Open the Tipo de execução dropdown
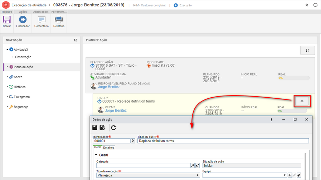Viewport: 321px width, 180px height. 148,175
